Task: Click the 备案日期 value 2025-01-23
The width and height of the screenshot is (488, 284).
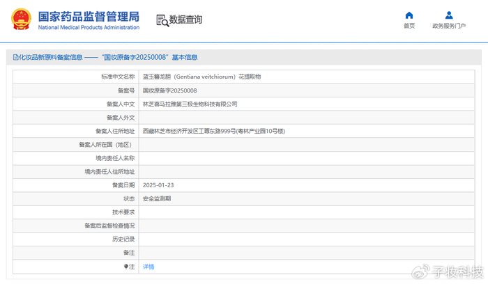Action: click(x=158, y=185)
